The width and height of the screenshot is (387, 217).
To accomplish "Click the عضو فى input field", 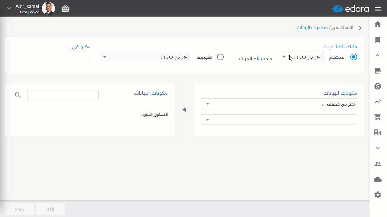I will [51, 57].
